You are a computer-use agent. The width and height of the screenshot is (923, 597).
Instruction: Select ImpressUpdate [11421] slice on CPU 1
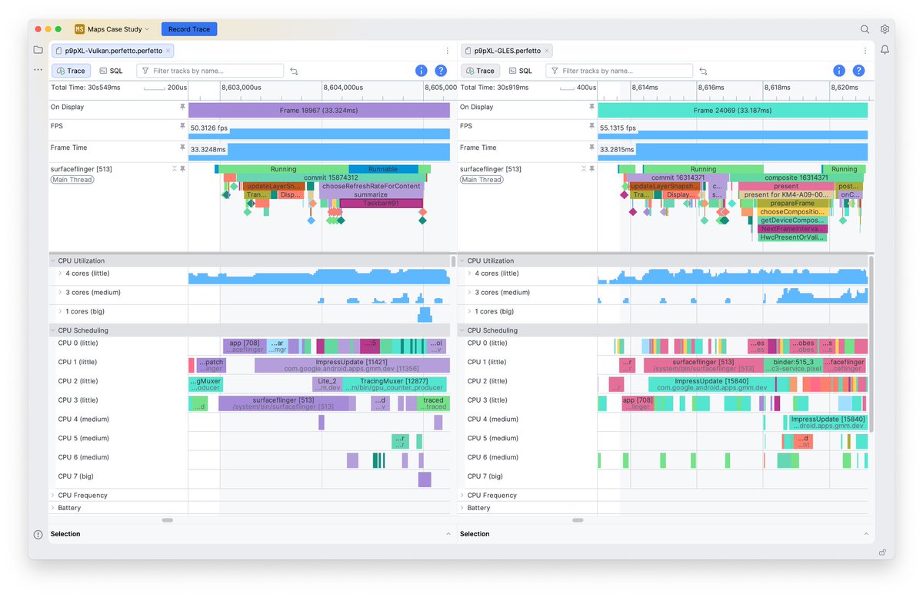pyautogui.click(x=352, y=365)
